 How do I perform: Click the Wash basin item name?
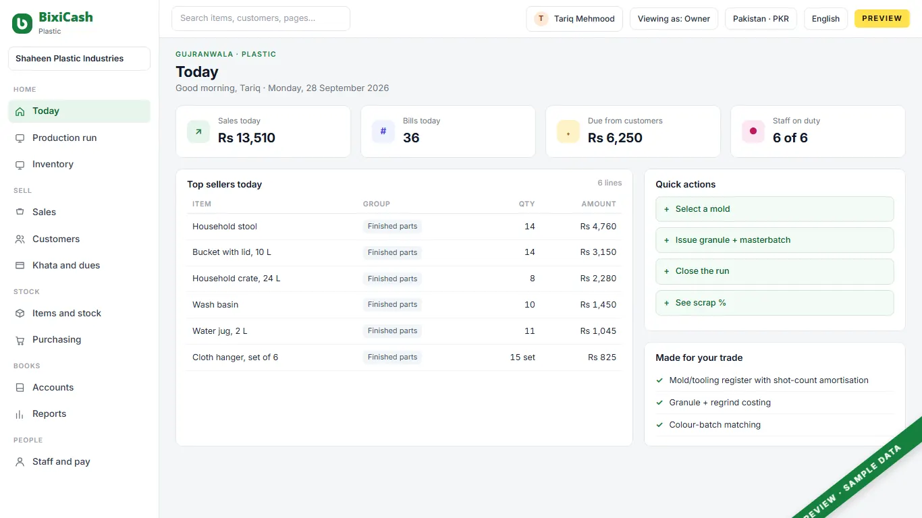pyautogui.click(x=215, y=305)
